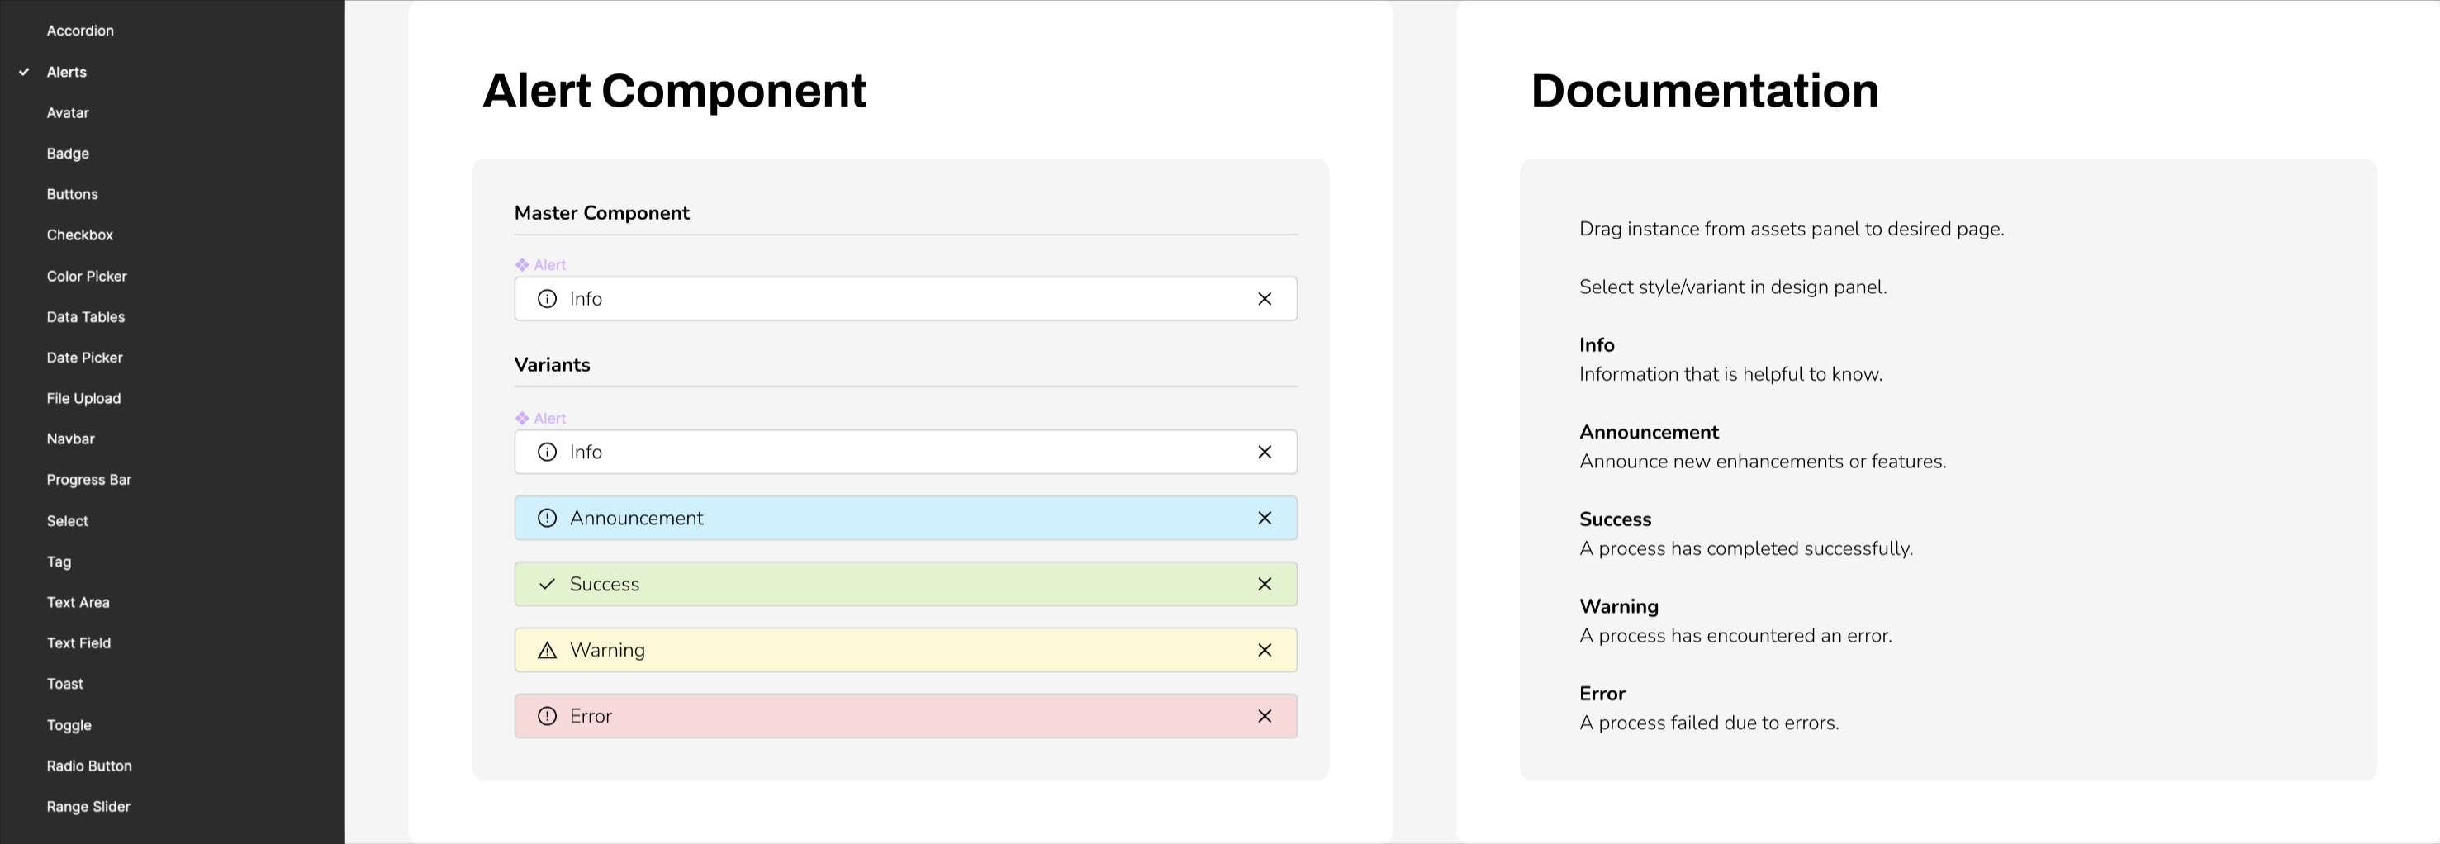The width and height of the screenshot is (2440, 844).
Task: Close the red Error alert
Action: pyautogui.click(x=1264, y=716)
